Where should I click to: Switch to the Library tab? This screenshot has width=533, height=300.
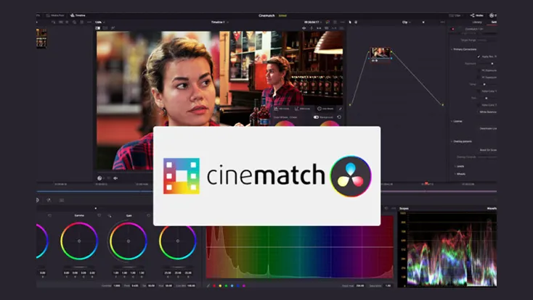(477, 22)
